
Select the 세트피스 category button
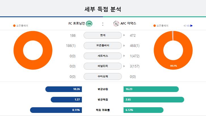[x=103, y=56]
